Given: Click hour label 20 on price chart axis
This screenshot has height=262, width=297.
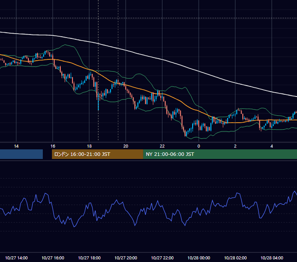Looking at the screenshot, I should [126, 146].
